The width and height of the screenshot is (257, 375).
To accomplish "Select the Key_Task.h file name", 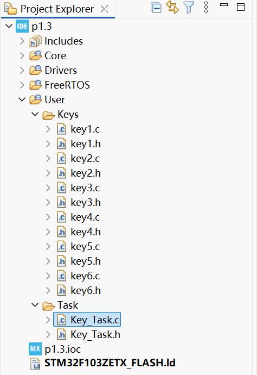I will [95, 334].
